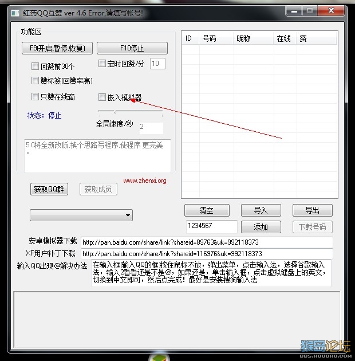Click the 安卓模拟器下载 URL field
The image size is (355, 361).
207,242
